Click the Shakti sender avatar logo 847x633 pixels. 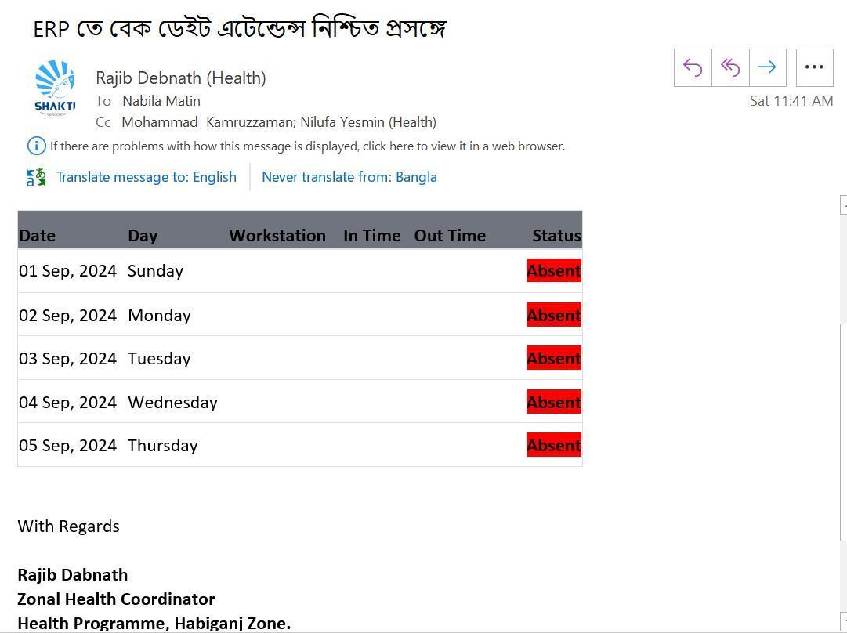55,88
